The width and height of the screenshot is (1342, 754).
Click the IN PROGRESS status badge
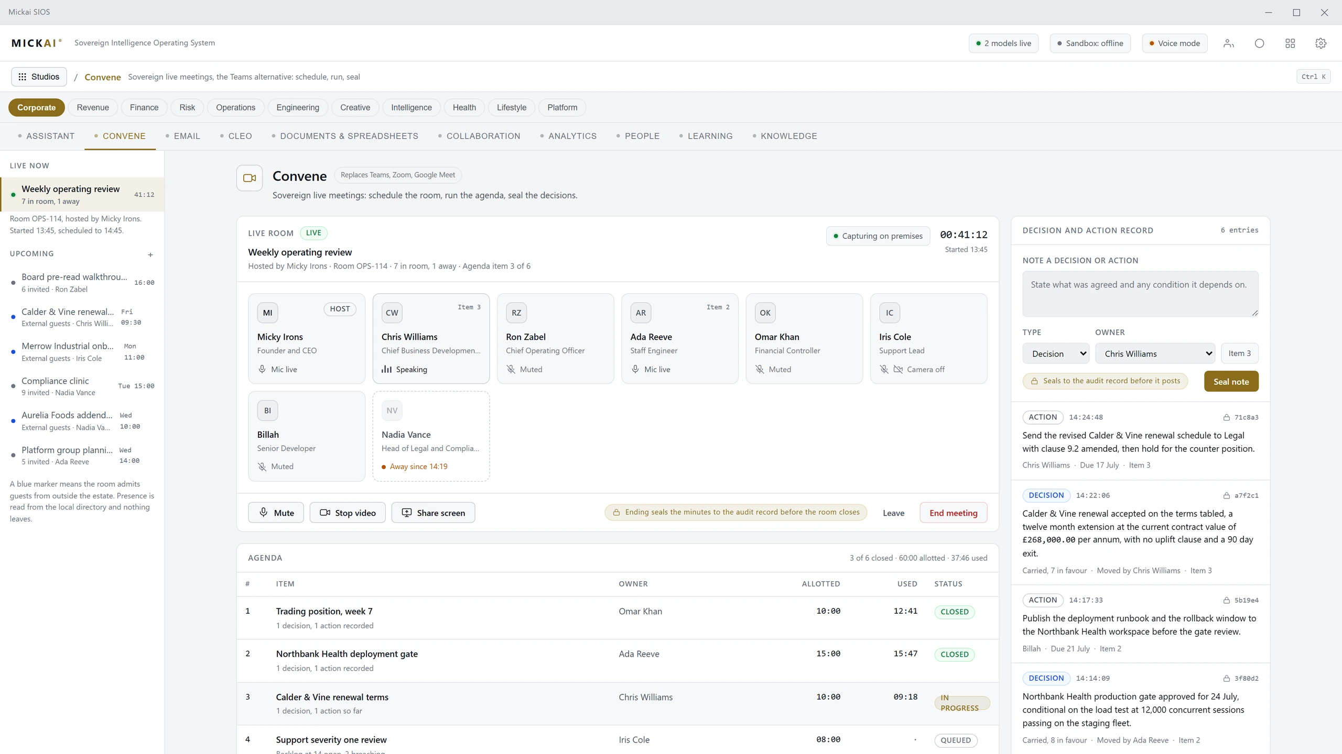[962, 703]
